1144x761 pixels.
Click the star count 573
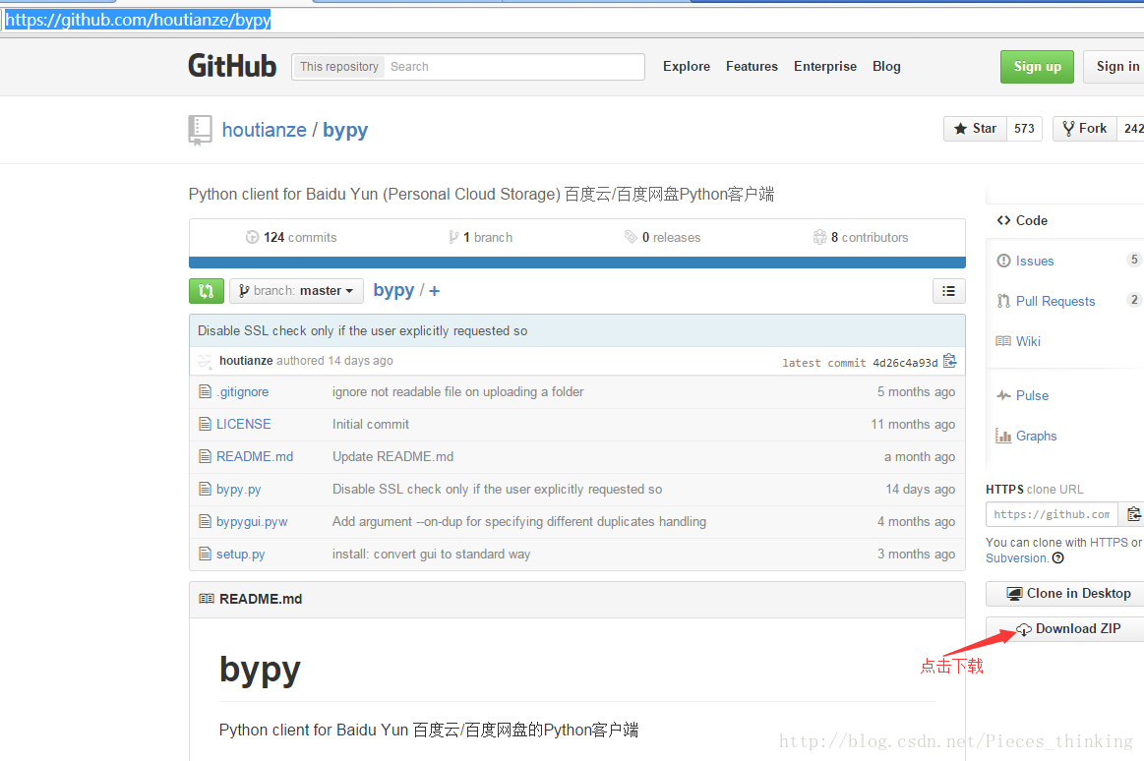point(1024,129)
